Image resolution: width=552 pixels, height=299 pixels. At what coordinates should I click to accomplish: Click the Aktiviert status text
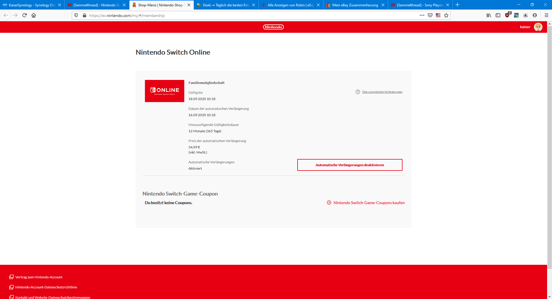click(x=195, y=168)
